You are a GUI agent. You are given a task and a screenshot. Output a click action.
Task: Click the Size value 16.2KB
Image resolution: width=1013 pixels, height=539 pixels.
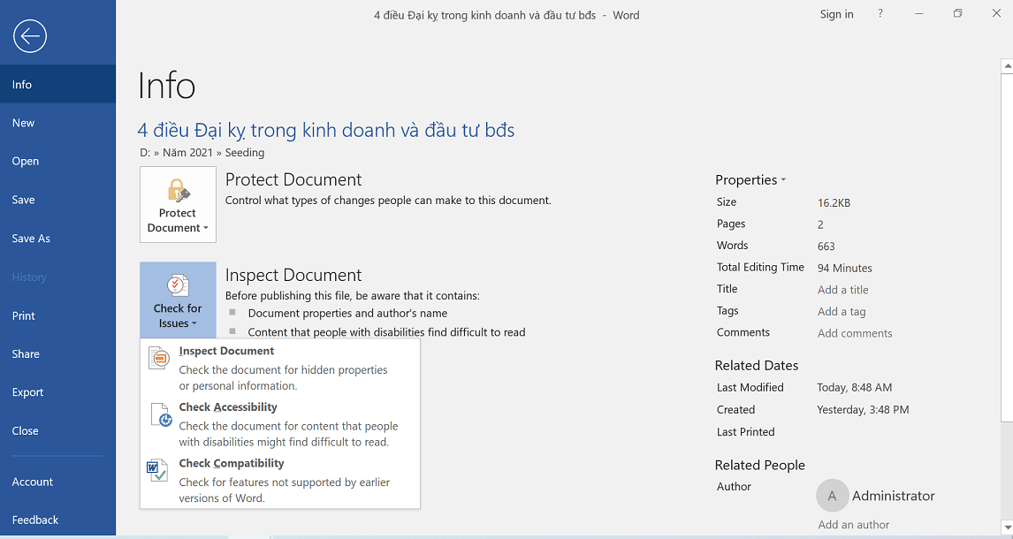pos(834,202)
